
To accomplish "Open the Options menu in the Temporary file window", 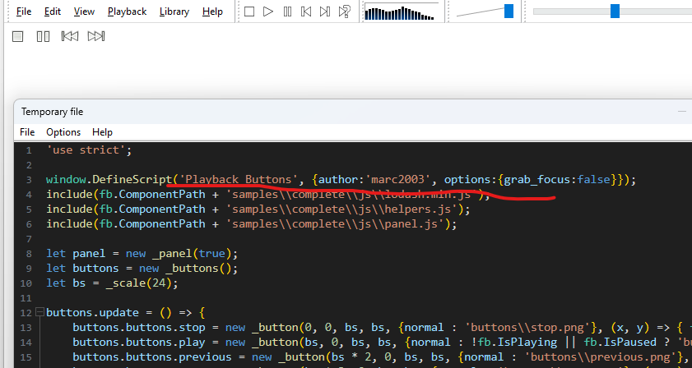I will point(63,131).
